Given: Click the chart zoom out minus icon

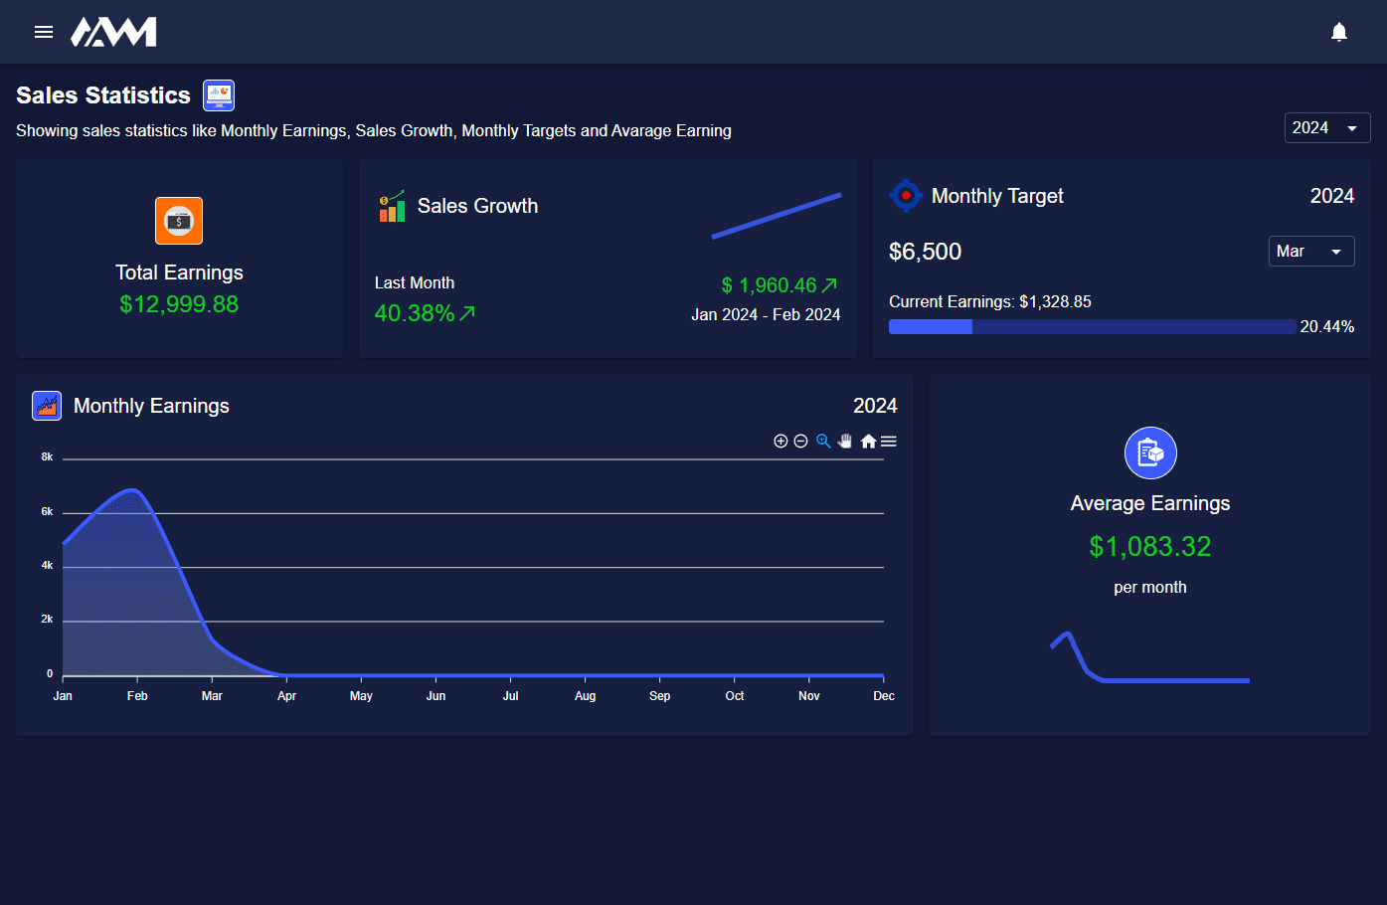Looking at the screenshot, I should point(800,442).
